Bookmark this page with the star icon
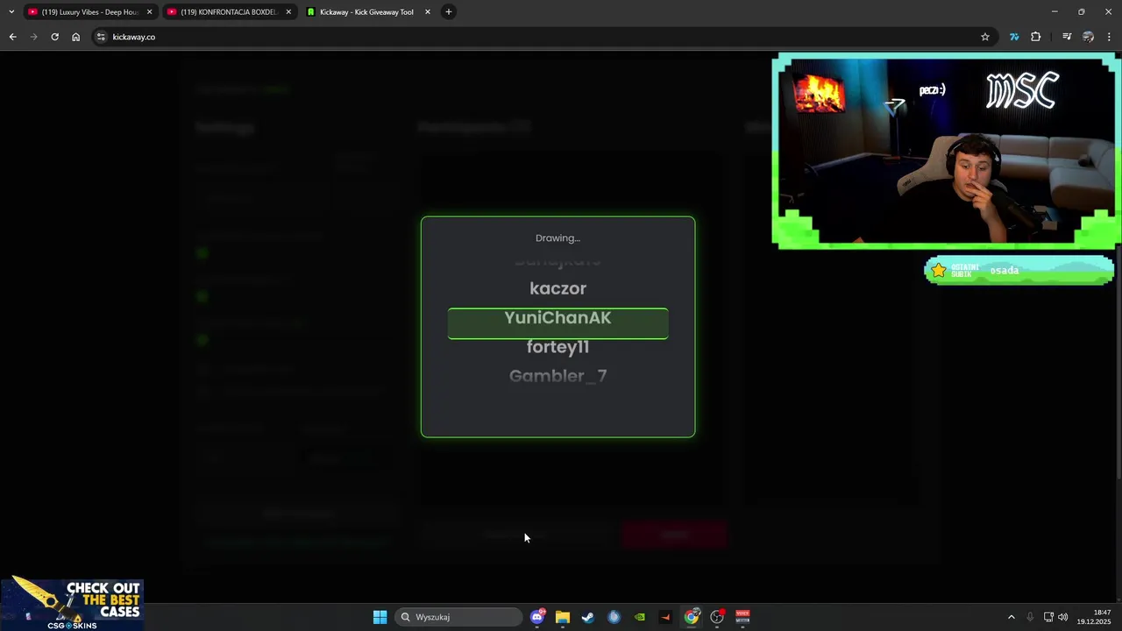 tap(985, 37)
